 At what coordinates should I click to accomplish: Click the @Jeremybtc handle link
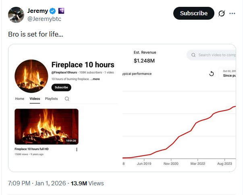pyautogui.click(x=44, y=19)
